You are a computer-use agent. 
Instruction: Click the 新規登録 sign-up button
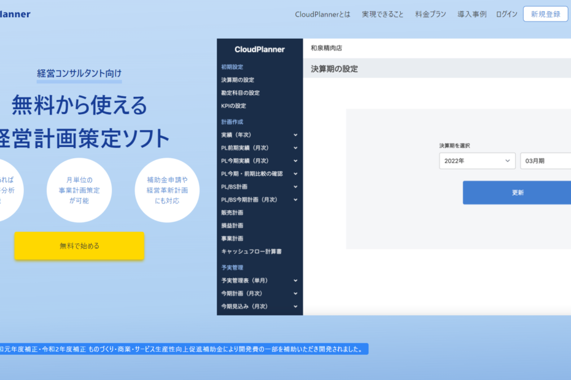click(545, 14)
